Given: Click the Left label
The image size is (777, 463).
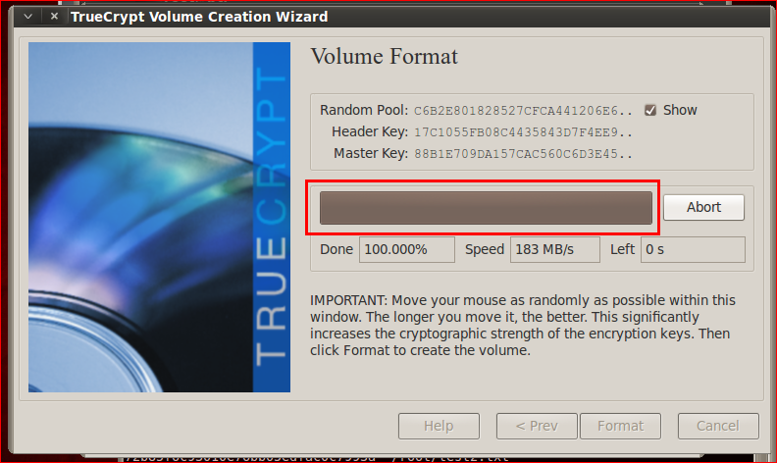Looking at the screenshot, I should (x=622, y=249).
